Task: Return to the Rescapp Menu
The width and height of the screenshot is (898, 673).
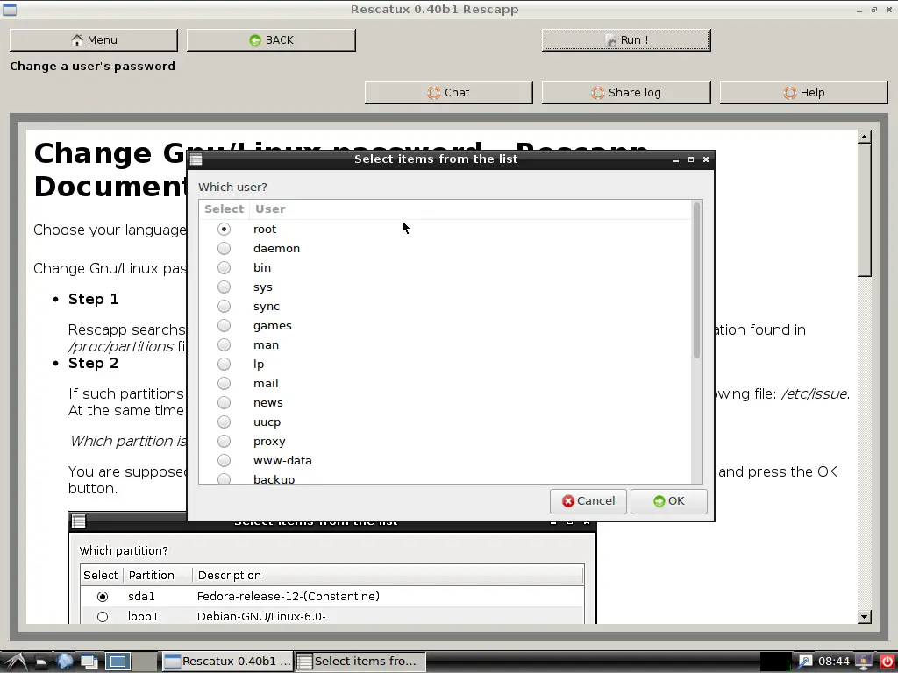Action: click(94, 40)
